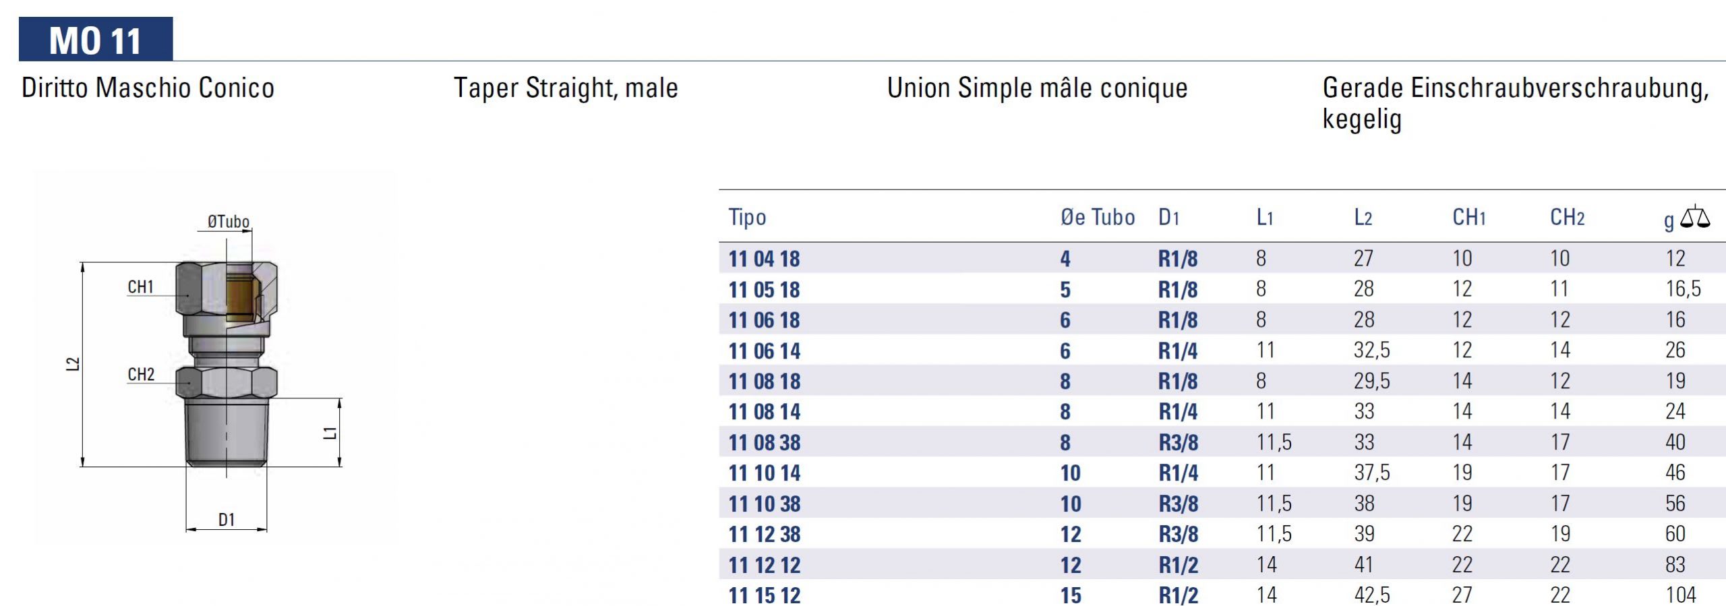Screen dimensions: 1726x606
Task: Click the 'Diritto Maschio Conico' heading
Action: coord(148,88)
